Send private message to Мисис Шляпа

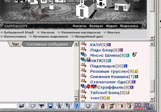coord(83,54)
